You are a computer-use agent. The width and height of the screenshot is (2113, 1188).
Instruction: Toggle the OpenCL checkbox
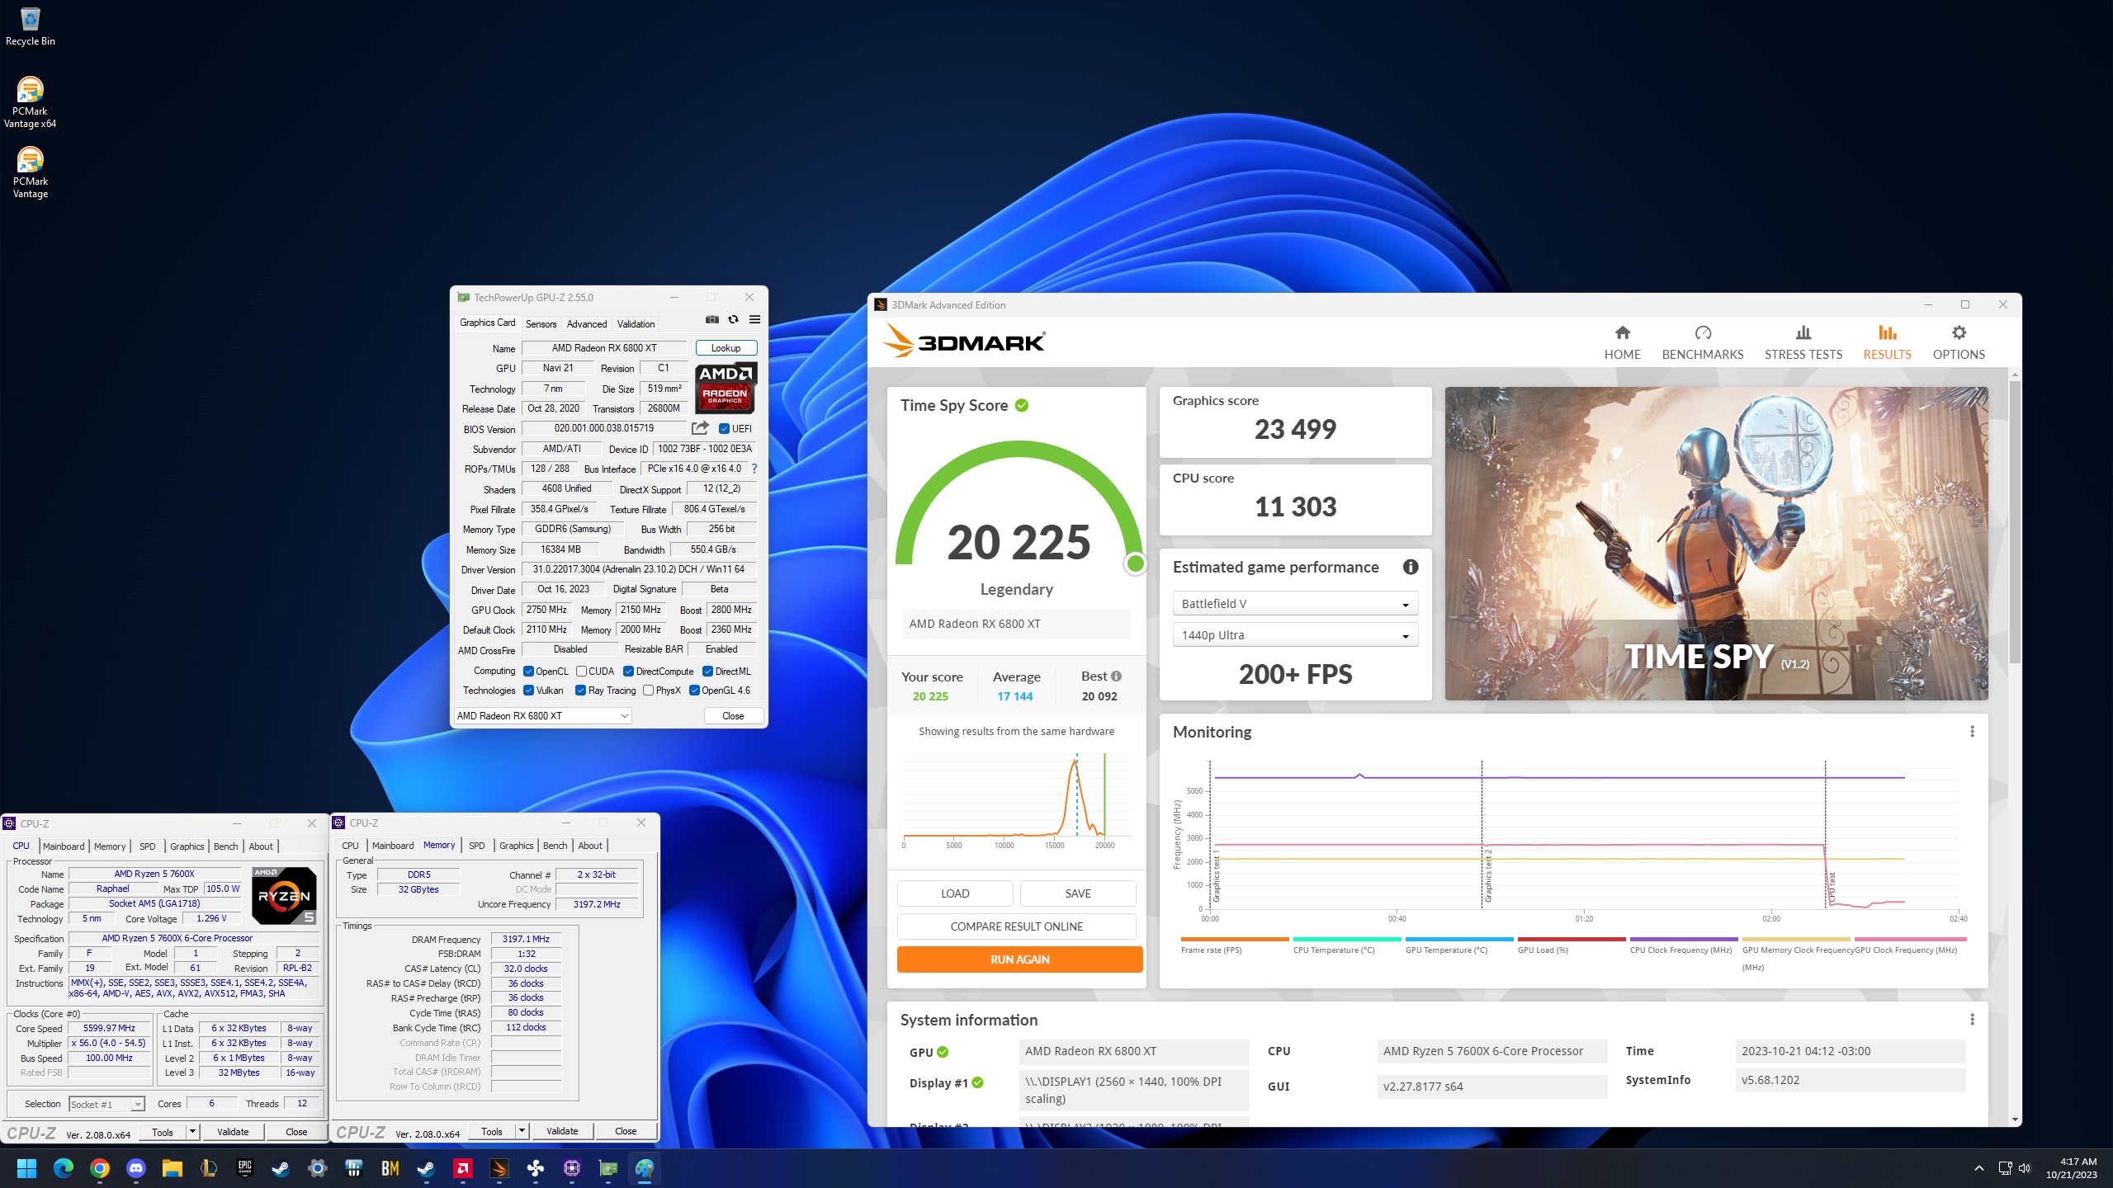click(528, 672)
